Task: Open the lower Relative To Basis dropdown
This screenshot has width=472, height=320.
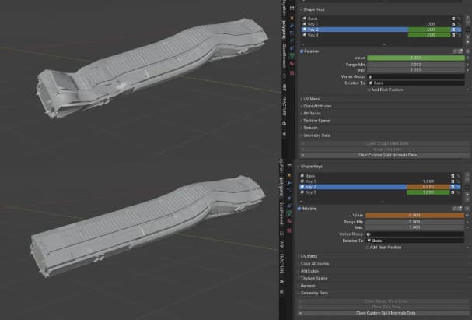Action: 412,241
